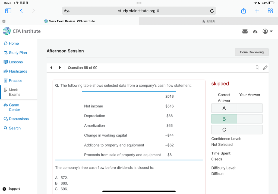The width and height of the screenshot is (278, 194).
Task: Open the pencil notes icon
Action: (265, 67)
